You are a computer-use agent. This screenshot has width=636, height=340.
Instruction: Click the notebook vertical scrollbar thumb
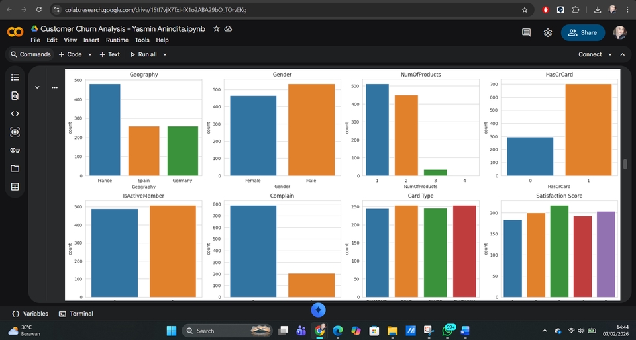click(625, 164)
